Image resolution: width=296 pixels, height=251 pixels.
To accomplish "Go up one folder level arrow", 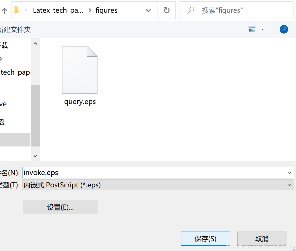I will tap(5, 11).
